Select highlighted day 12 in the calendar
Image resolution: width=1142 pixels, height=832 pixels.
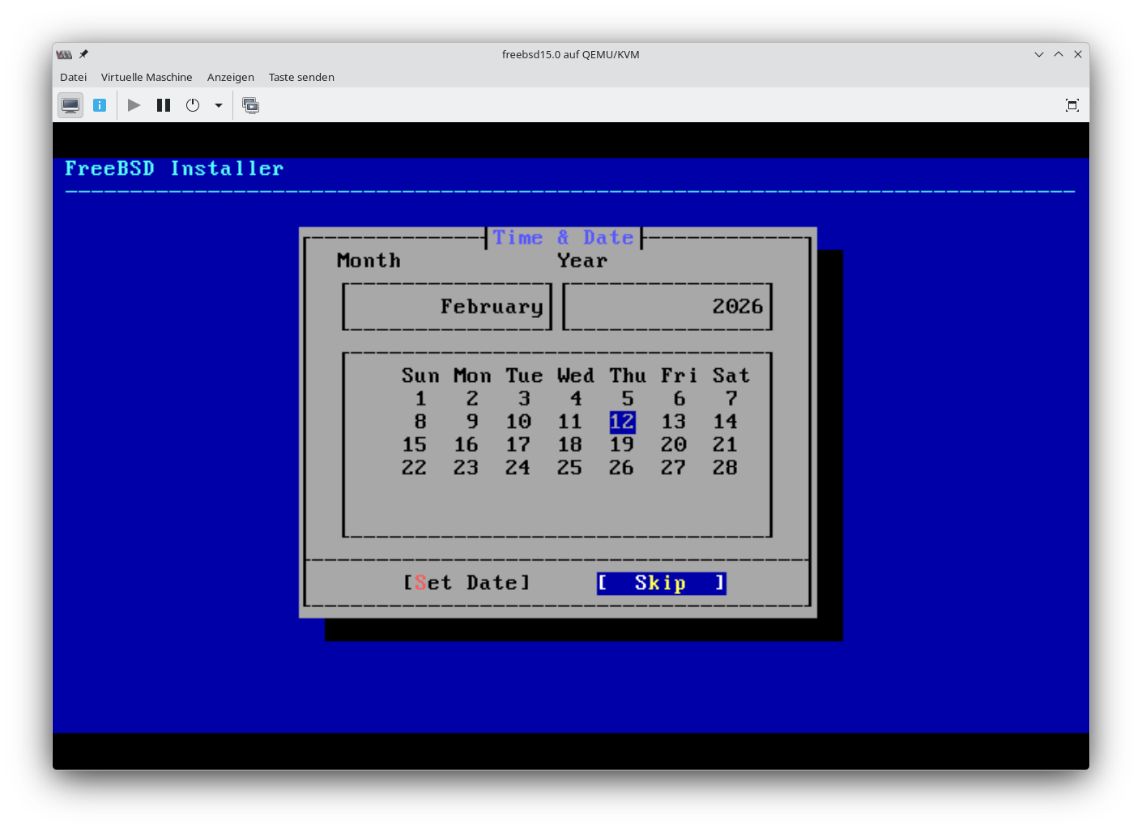tap(622, 422)
